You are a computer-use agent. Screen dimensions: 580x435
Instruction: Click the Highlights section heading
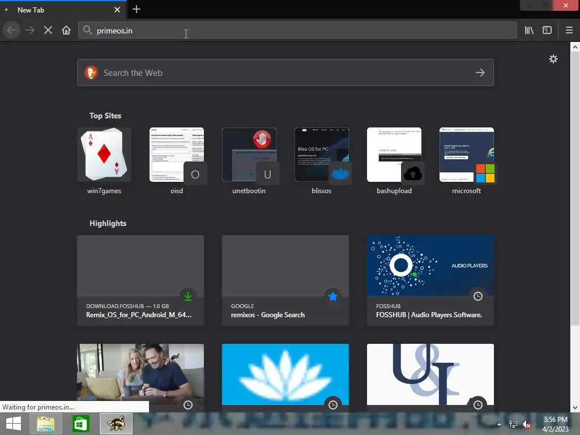pyautogui.click(x=108, y=223)
